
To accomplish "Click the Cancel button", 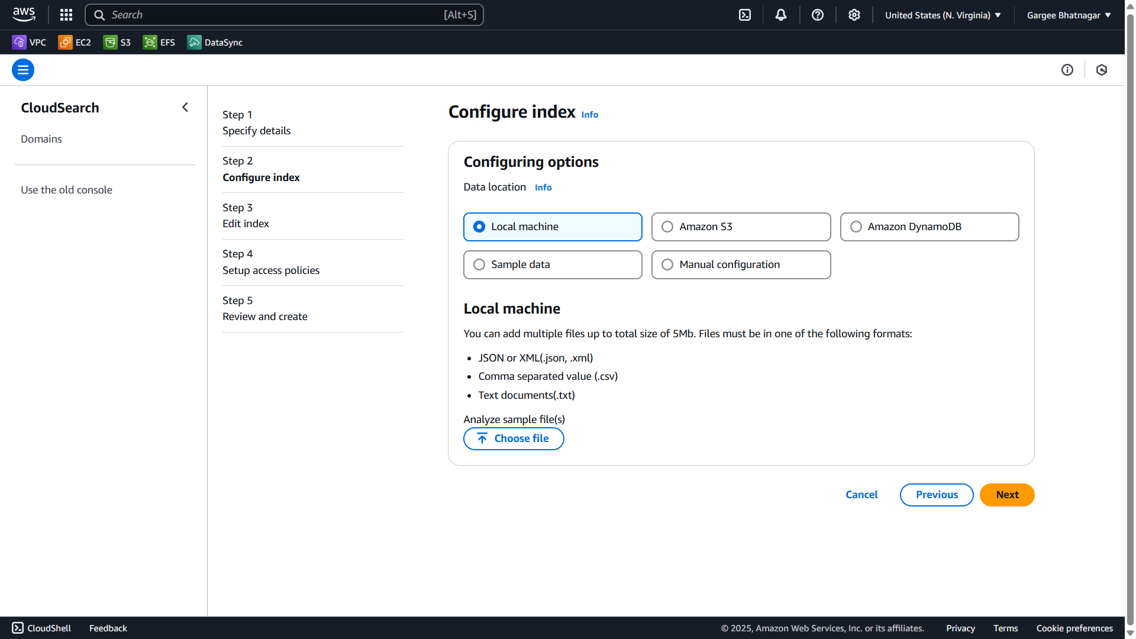I will coord(861,495).
